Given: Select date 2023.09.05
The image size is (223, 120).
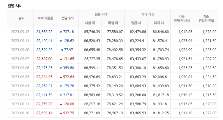Looking at the screenshot, I should click(x=20, y=77).
